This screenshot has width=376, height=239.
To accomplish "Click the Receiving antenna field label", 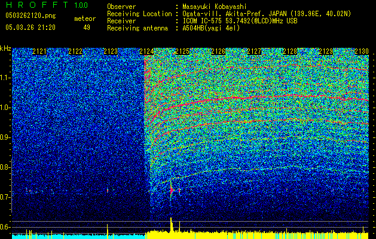I will 137,28.
